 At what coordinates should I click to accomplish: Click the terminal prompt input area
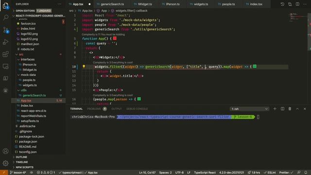point(258,117)
